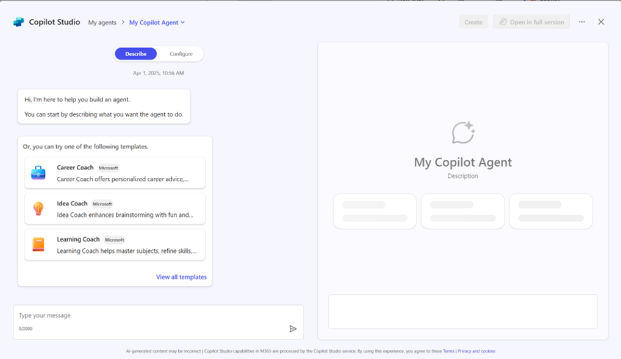Select the Idea Coach template card
Screen dimensions: 621x359
[115, 208]
